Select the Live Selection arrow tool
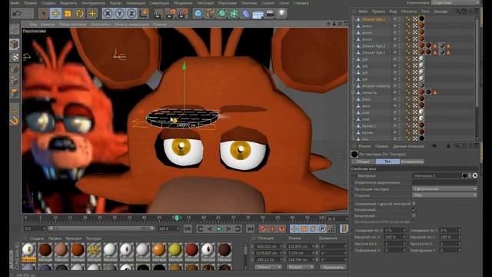 click(44, 14)
